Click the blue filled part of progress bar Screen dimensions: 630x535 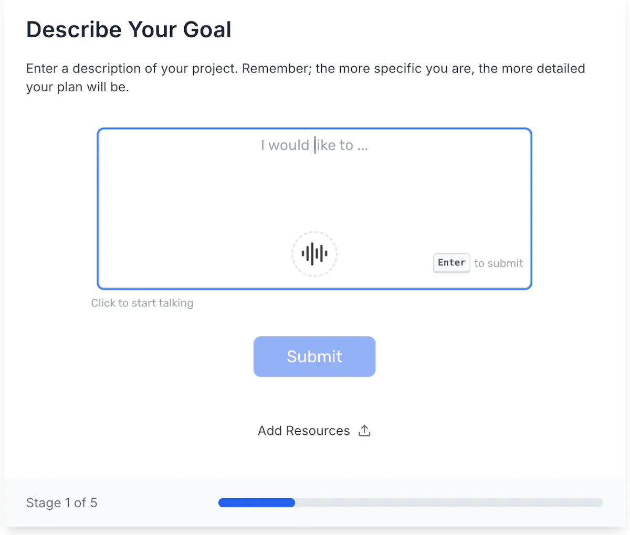tap(257, 502)
